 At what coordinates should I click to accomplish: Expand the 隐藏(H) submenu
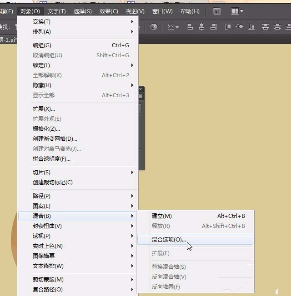78,85
